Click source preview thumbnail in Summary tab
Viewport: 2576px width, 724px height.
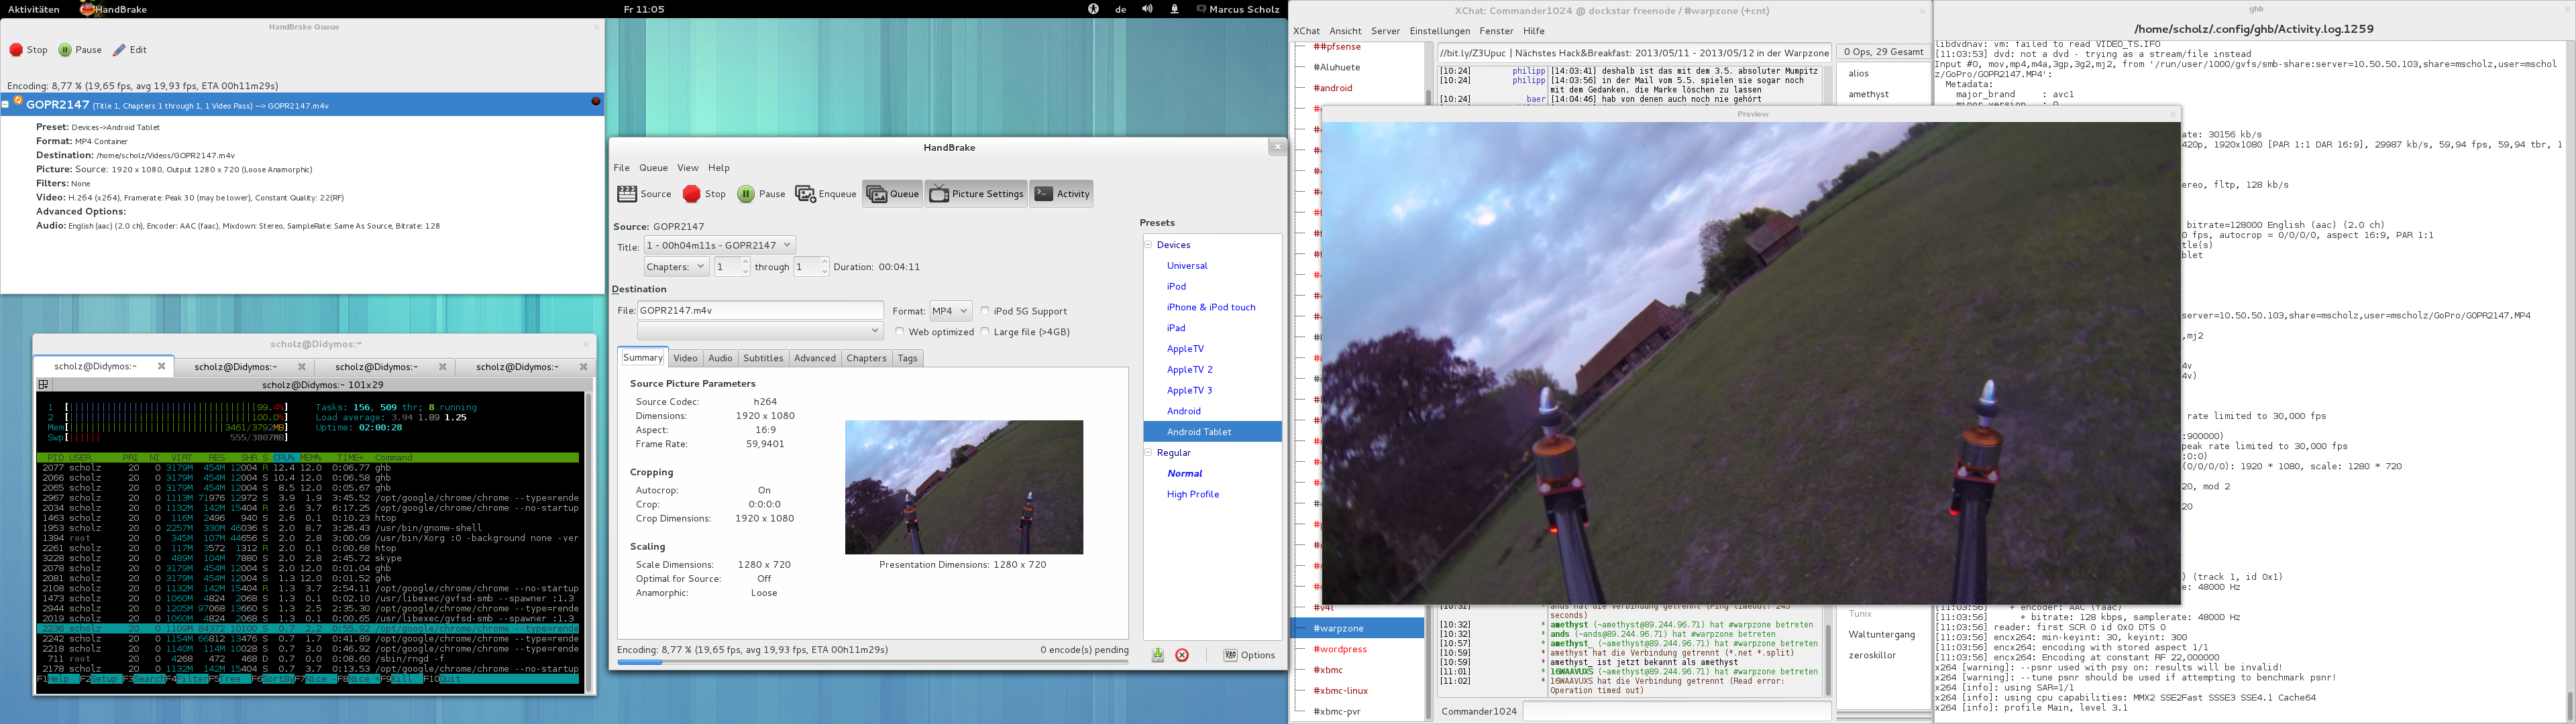[963, 487]
